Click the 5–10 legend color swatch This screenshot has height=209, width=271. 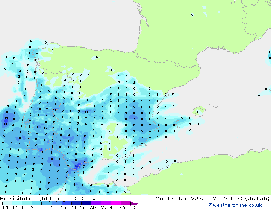point(47,203)
